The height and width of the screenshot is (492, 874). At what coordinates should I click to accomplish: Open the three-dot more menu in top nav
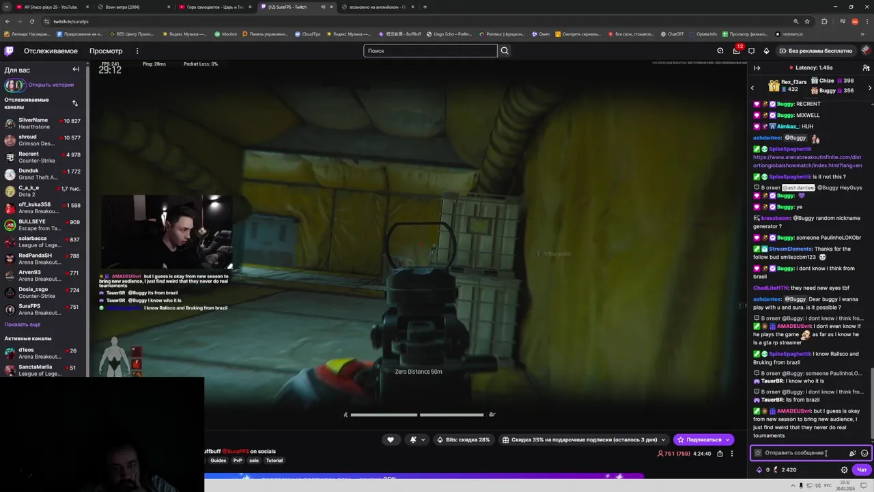pyautogui.click(x=137, y=51)
